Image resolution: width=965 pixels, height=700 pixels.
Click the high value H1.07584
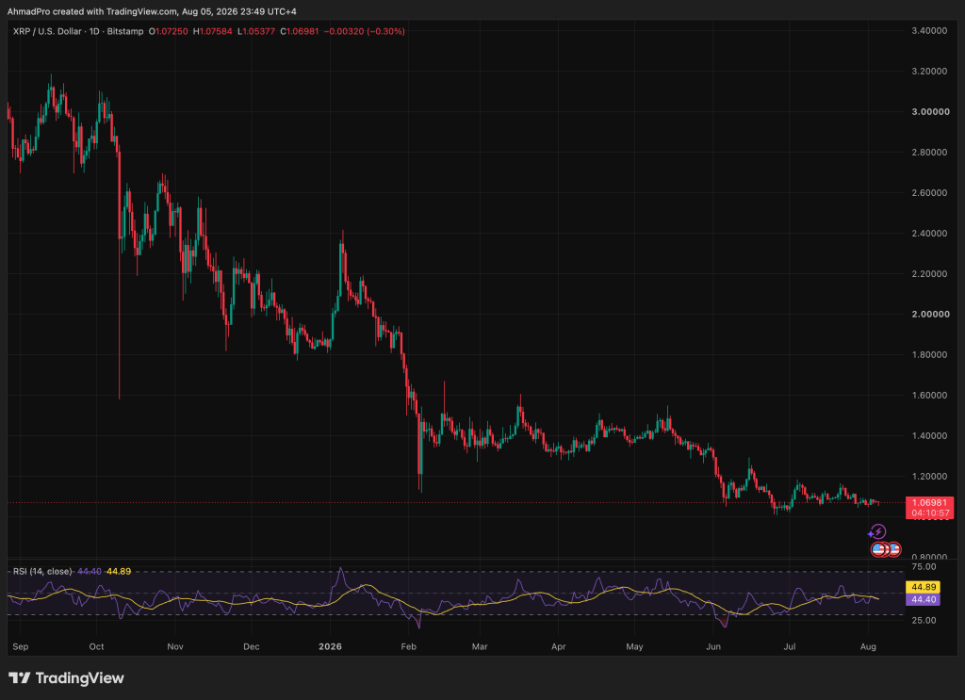click(212, 31)
